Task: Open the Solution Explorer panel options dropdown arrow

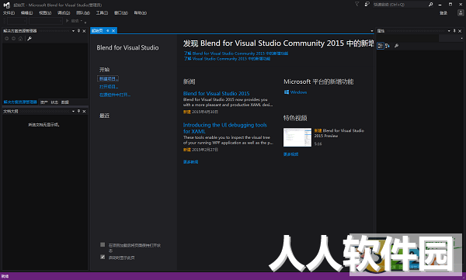Action: [x=73, y=31]
